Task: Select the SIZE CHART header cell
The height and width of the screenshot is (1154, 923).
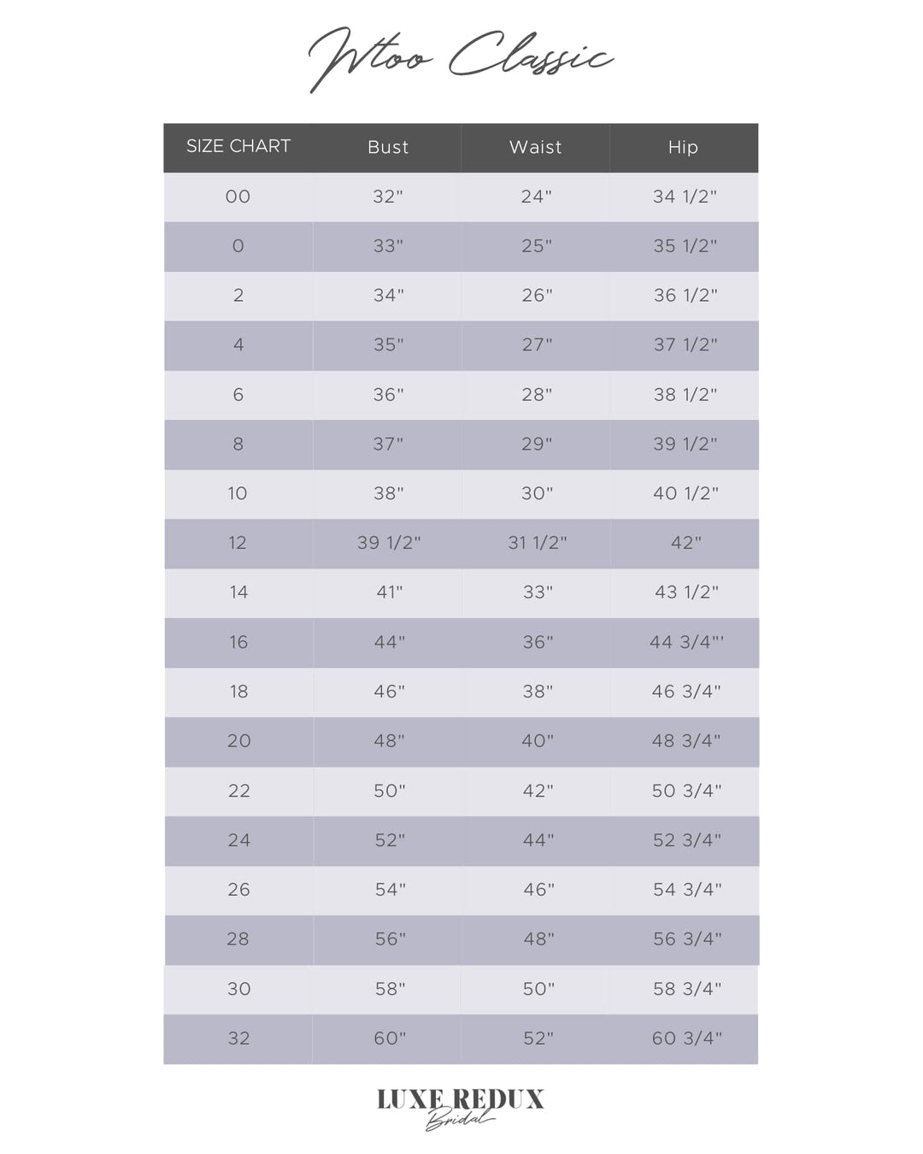Action: coord(238,146)
